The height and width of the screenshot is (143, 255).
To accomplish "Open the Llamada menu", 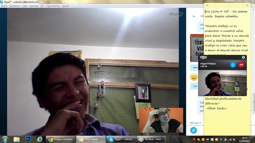I will coord(34,6).
